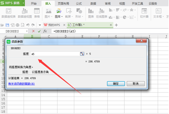Click the 弧度 input field containing A5
Viewport: 169px width, 114px height.
click(55, 54)
